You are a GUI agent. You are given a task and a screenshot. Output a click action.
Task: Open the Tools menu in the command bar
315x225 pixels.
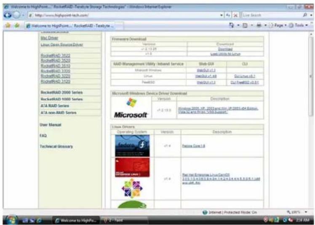click(x=298, y=25)
